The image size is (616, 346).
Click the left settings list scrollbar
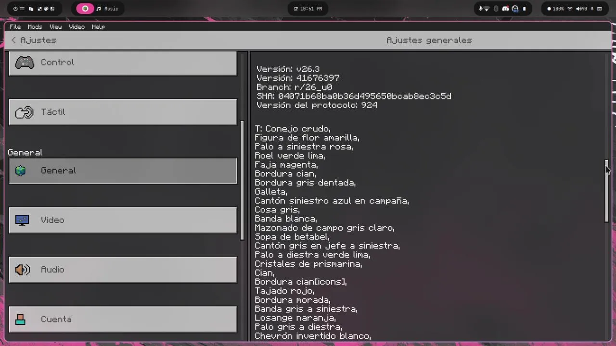(242, 180)
